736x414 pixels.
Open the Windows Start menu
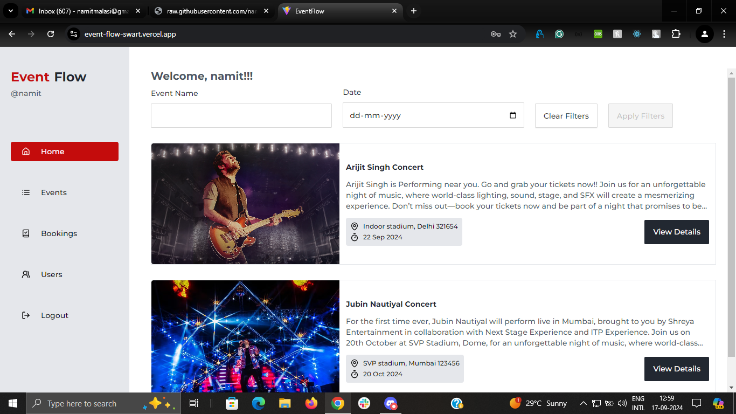point(13,403)
